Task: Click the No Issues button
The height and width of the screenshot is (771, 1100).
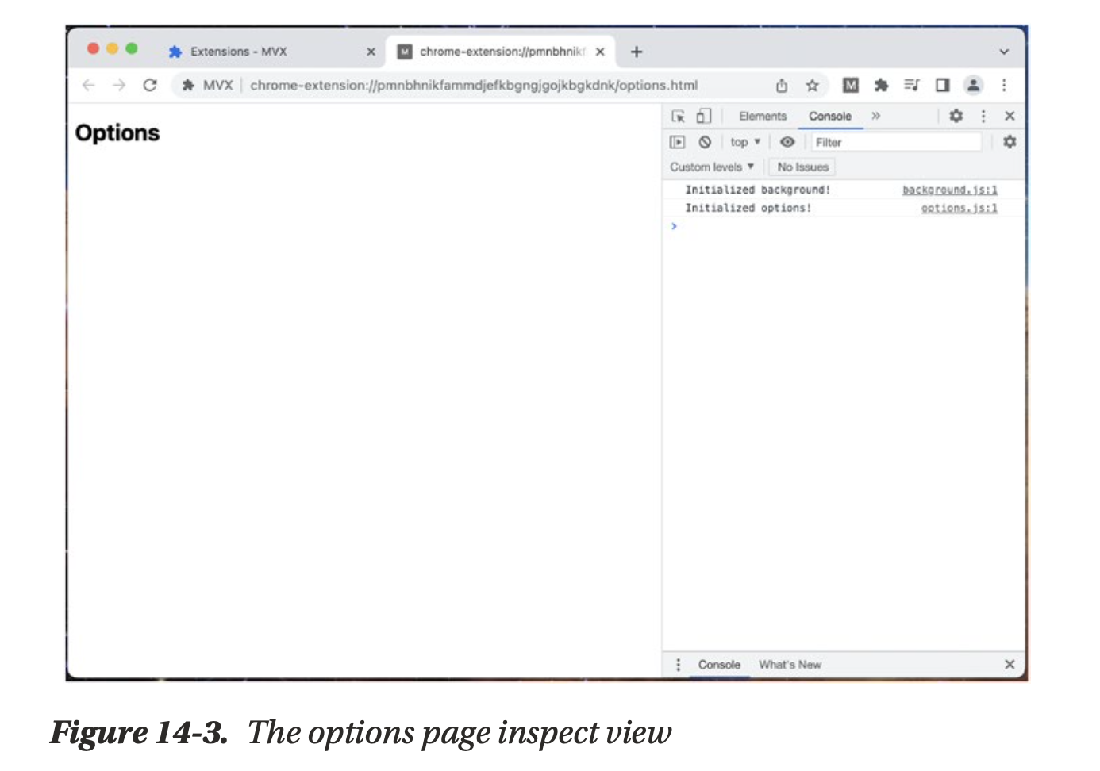Action: [802, 167]
